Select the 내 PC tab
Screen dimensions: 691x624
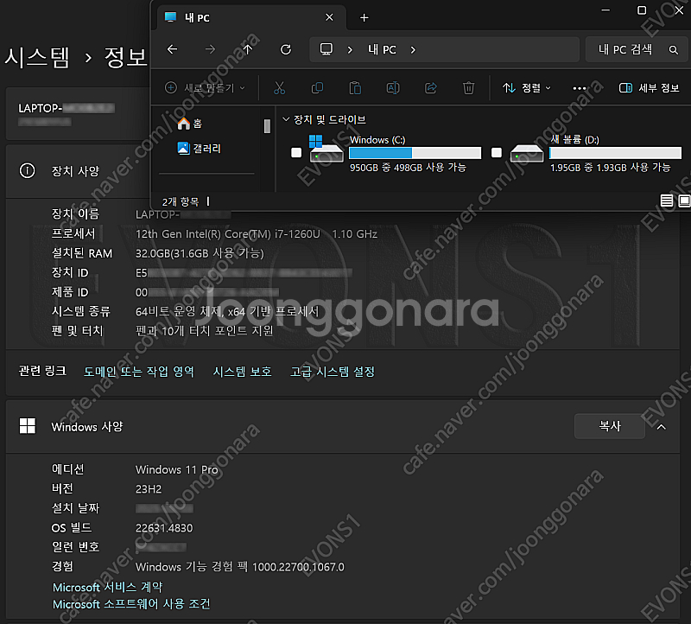click(251, 17)
